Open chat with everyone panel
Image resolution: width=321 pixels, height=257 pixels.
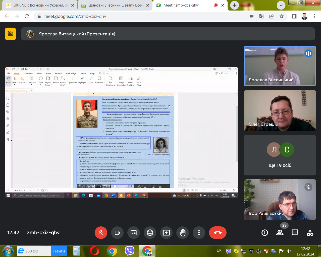295,233
